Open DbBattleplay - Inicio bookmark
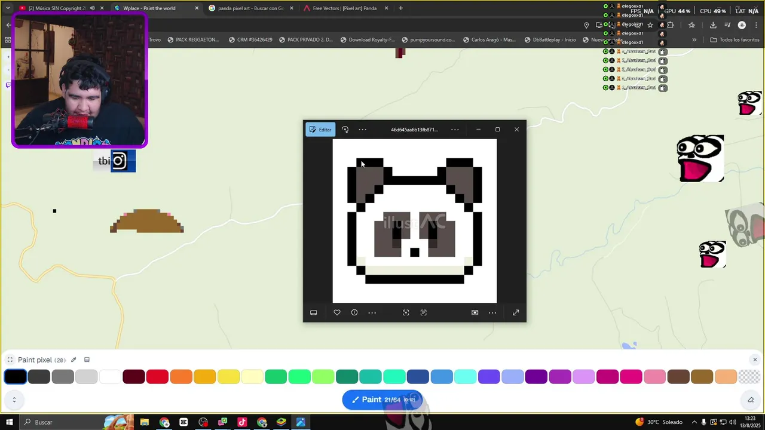Screen dimensions: 765x430 pyautogui.click(x=550, y=40)
